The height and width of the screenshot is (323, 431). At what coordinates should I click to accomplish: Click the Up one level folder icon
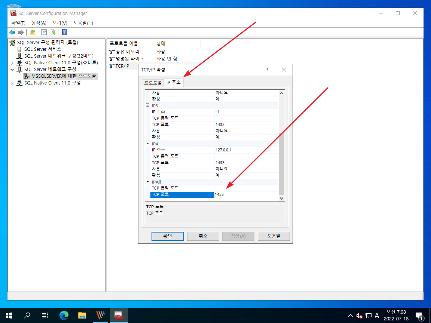[33, 33]
